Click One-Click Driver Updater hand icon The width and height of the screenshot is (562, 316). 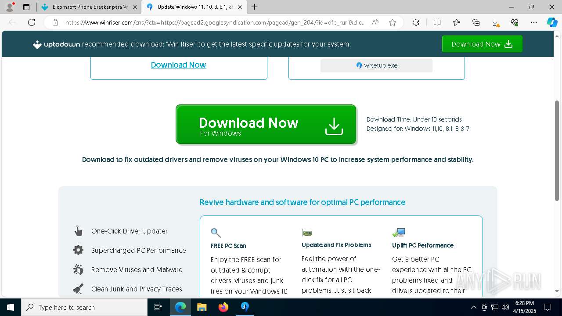78,231
